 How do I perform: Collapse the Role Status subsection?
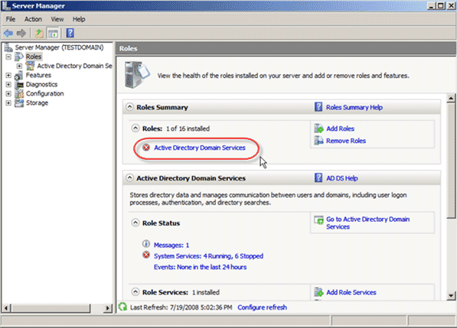[x=135, y=222]
